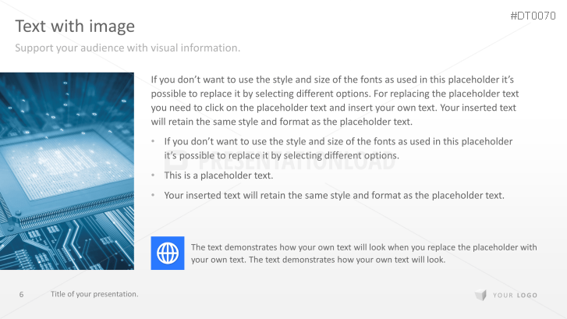Image resolution: width=567 pixels, height=319 pixels.
Task: Select bullet "Your inserted text will retain"
Action: pyautogui.click(x=334, y=196)
